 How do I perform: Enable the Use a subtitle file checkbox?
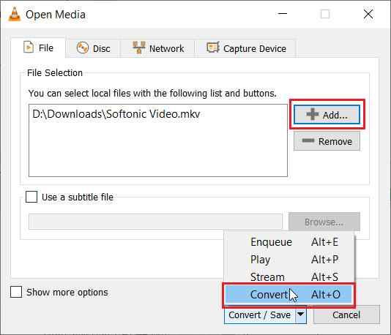(31, 197)
